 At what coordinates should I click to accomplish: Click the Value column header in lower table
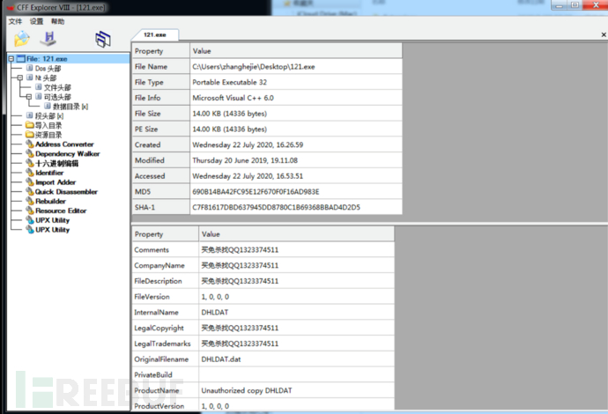click(297, 234)
